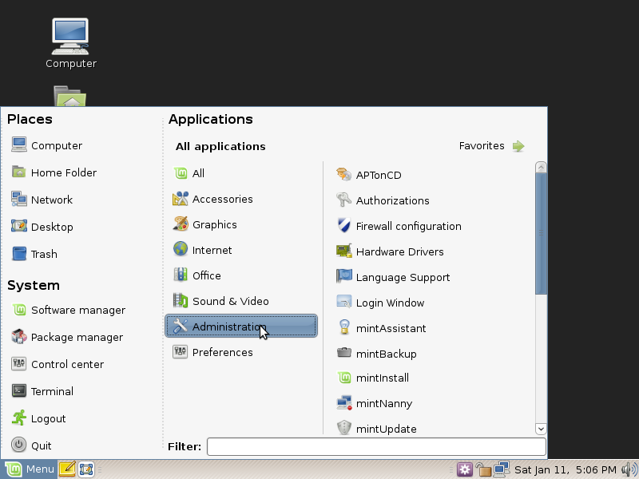Open the notes pencil icon on the panel
This screenshot has width=639, height=479.
tap(67, 469)
